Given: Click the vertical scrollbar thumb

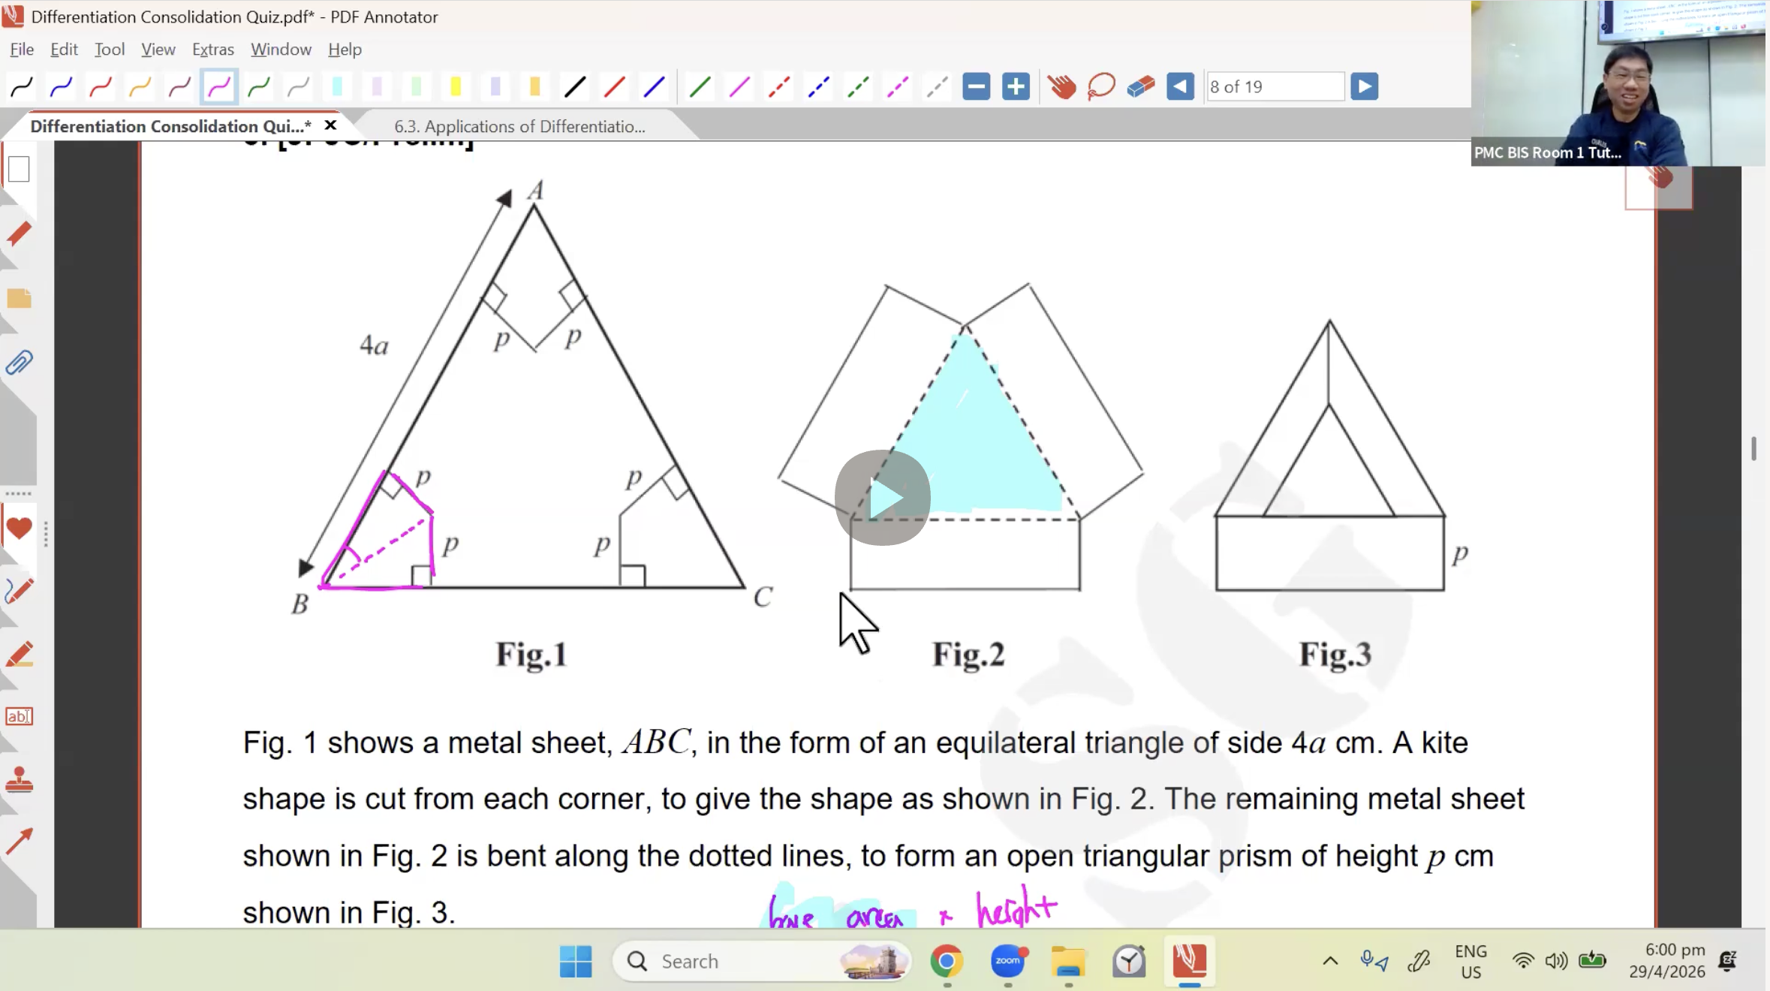Looking at the screenshot, I should coord(1753,448).
